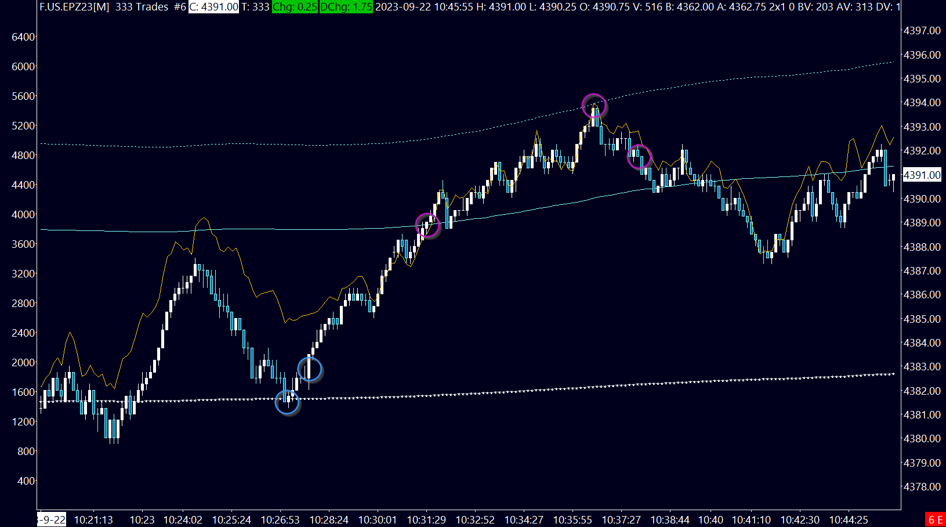
Task: Click the 10:26:53 time axis label
Action: pyautogui.click(x=280, y=520)
